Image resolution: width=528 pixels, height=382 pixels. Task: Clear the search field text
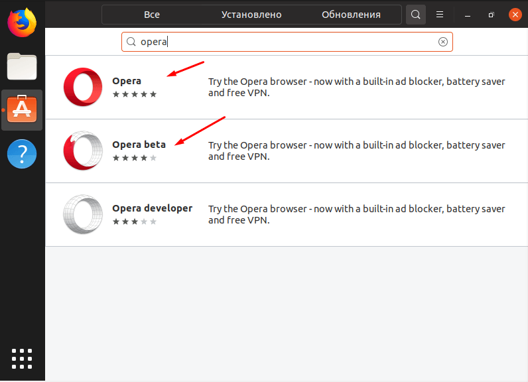coord(443,42)
